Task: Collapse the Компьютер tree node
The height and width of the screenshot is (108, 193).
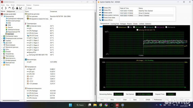Action: coord(2,17)
